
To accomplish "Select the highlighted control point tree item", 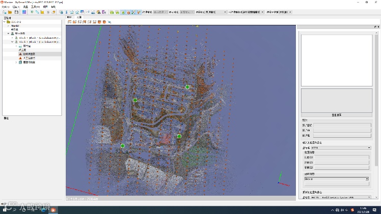I will pyautogui.click(x=30, y=53).
